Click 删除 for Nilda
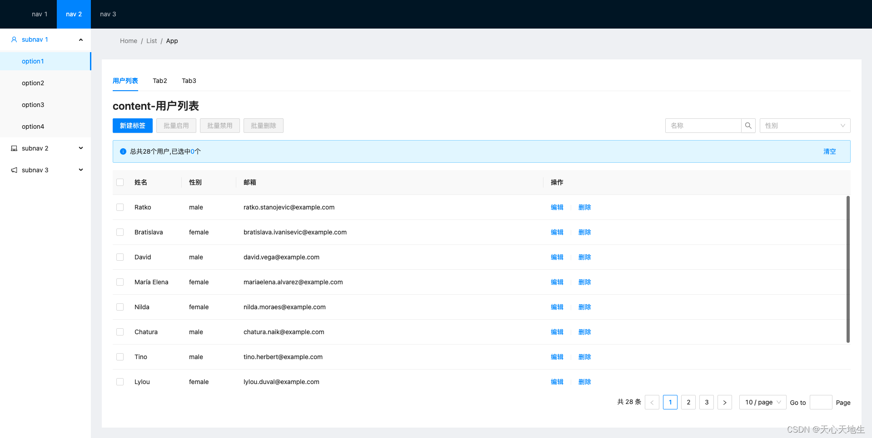872x438 pixels. coord(585,307)
